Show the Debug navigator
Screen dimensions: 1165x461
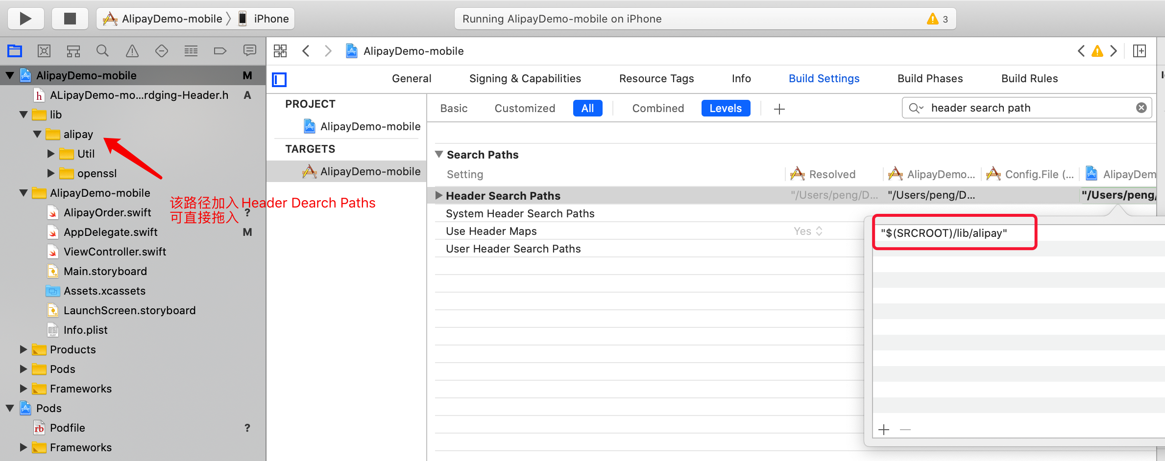(x=191, y=50)
